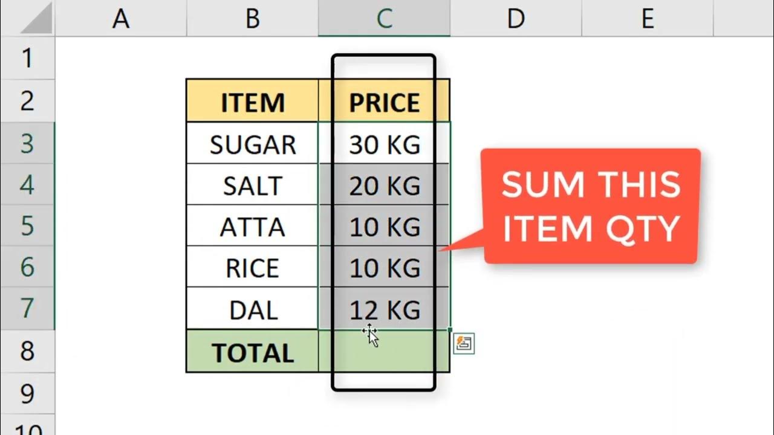Select the 30 KG cell
The height and width of the screenshot is (435, 774).
click(x=384, y=144)
